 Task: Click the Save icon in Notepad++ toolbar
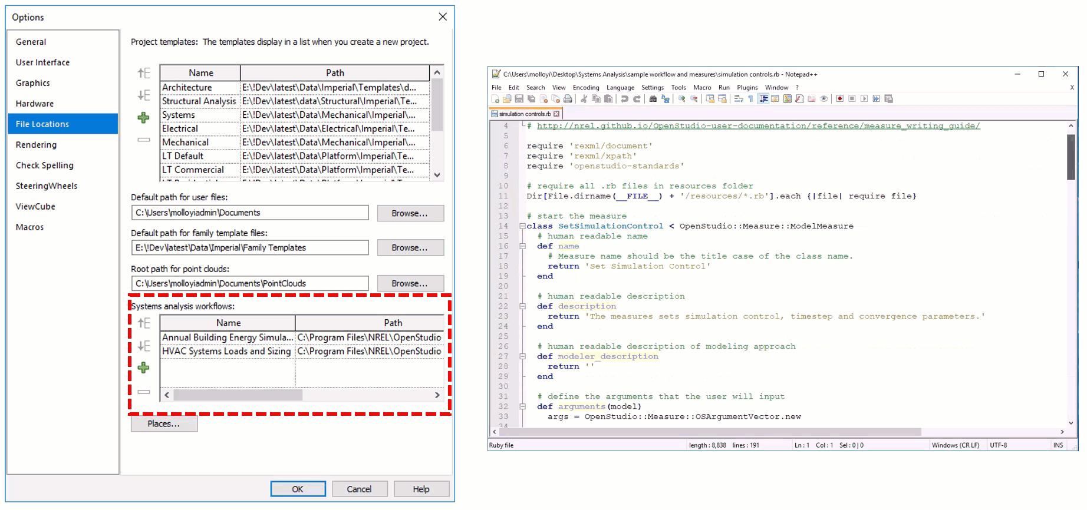tap(519, 99)
